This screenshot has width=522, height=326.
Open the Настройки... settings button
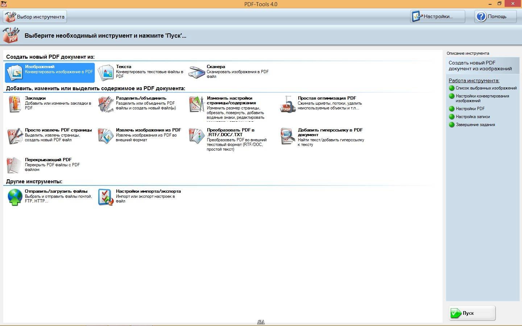[x=438, y=16]
